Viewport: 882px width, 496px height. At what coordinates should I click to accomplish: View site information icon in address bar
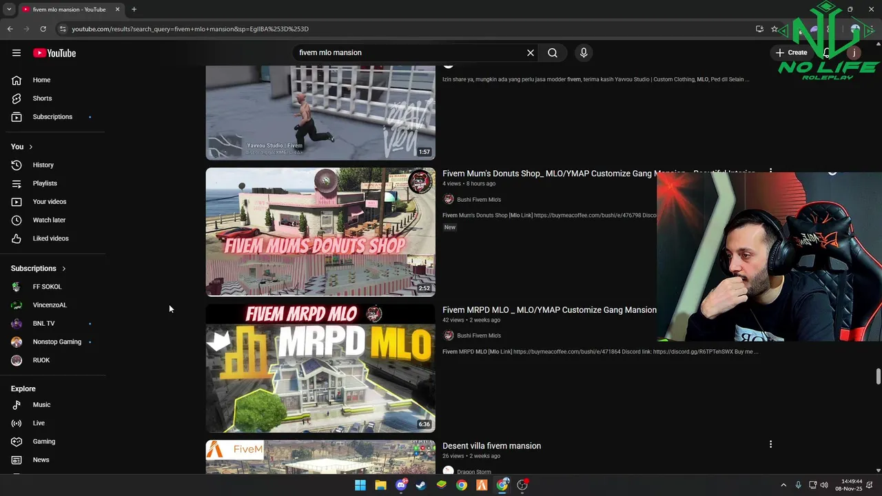click(x=63, y=29)
